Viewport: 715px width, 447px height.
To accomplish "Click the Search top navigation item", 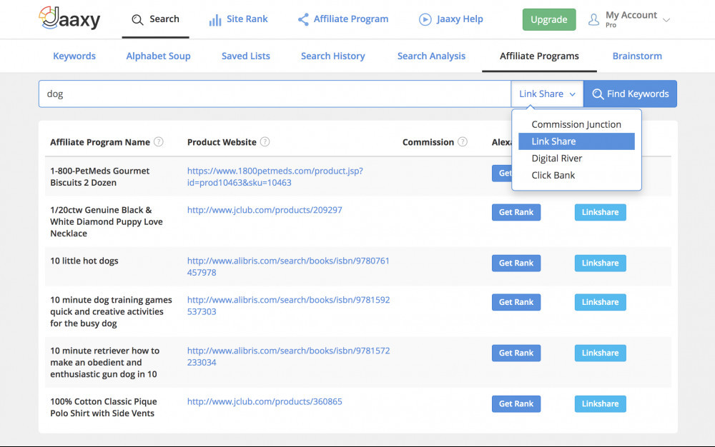I will pyautogui.click(x=155, y=19).
